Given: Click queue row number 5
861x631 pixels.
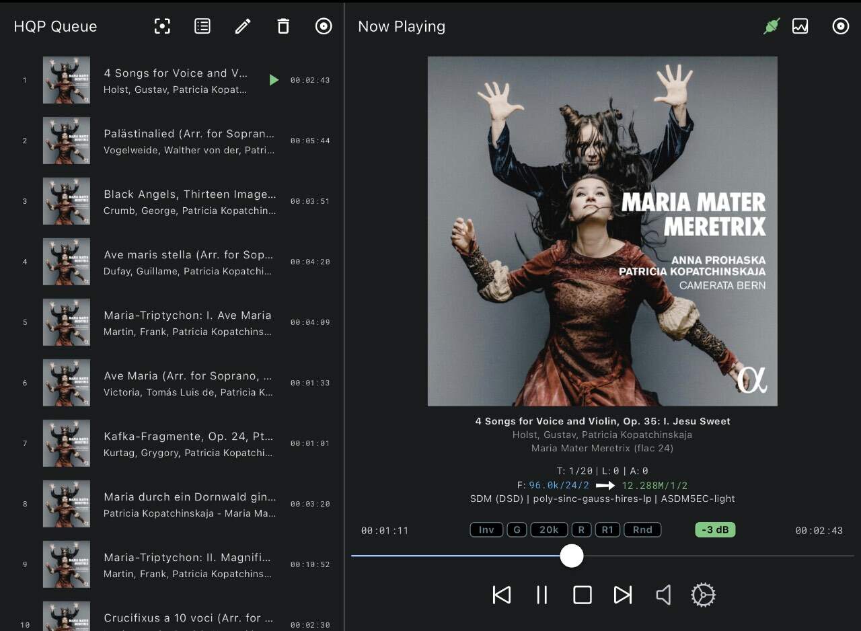Looking at the screenshot, I should point(25,322).
